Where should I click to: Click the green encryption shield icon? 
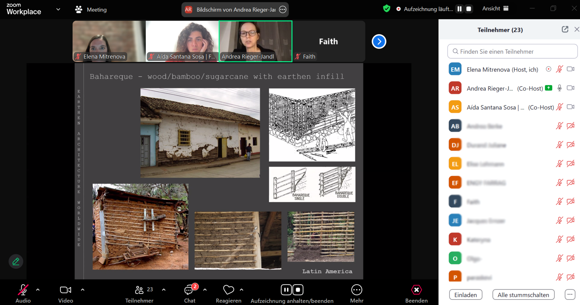[x=386, y=9]
